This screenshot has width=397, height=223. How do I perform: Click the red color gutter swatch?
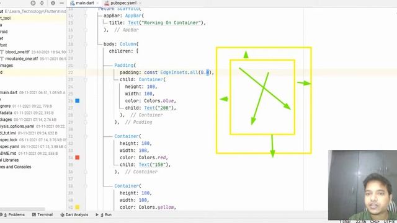point(78,157)
